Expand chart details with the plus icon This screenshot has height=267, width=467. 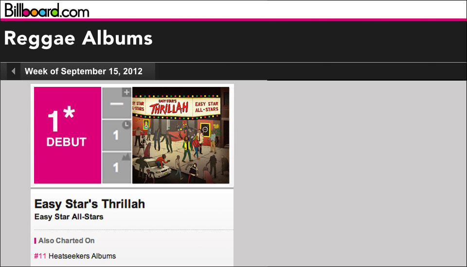pyautogui.click(x=127, y=92)
